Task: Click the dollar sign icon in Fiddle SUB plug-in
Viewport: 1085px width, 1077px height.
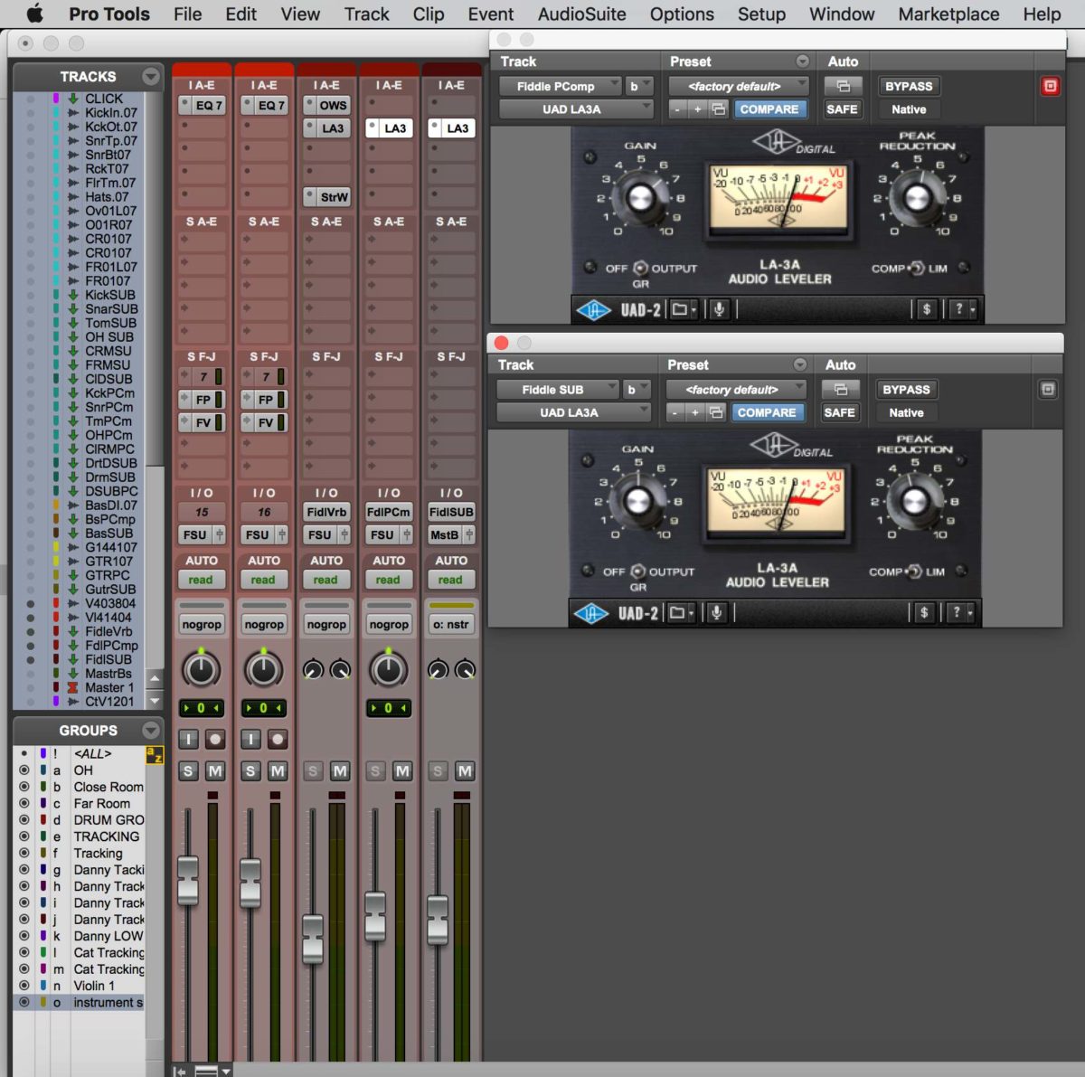Action: point(923,613)
